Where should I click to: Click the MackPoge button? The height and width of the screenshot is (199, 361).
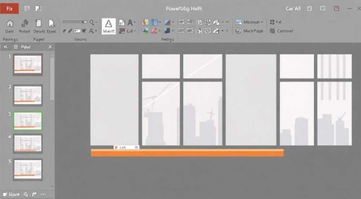249,31
